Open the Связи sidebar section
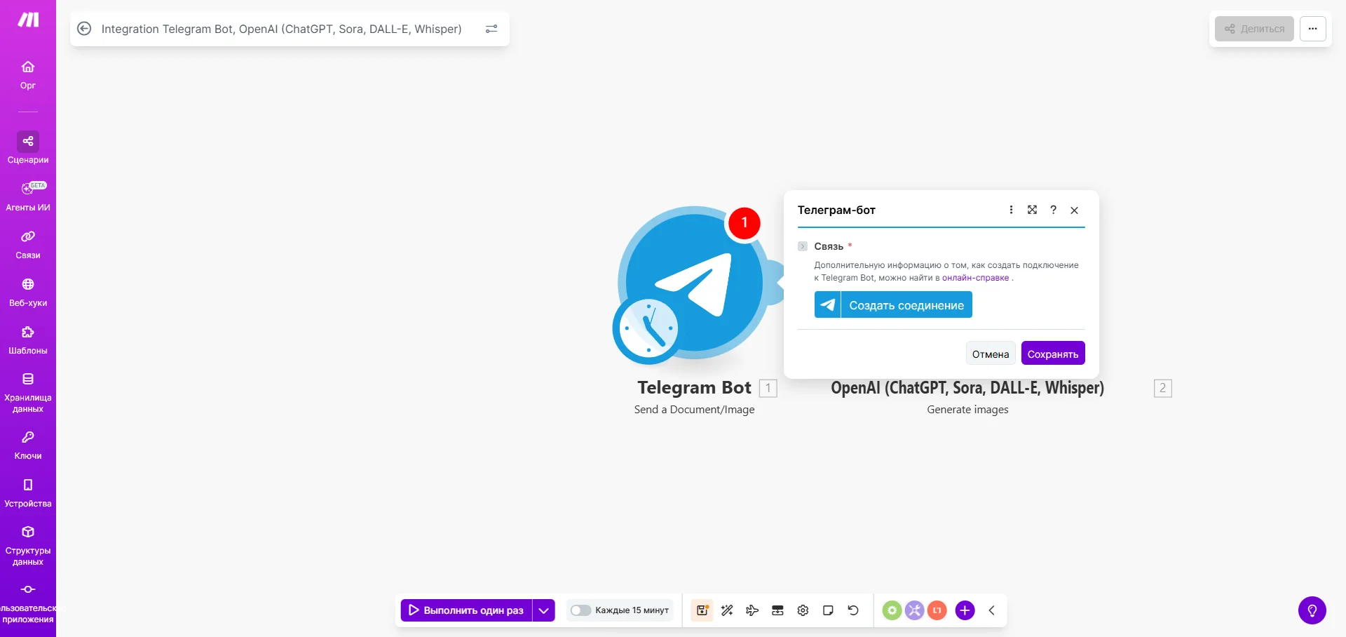Screen dimensions: 1346x637 click(28, 244)
